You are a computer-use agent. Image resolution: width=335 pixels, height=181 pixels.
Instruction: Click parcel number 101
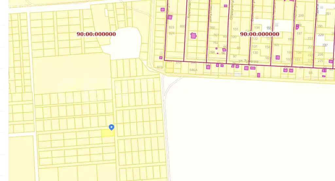pos(235,29)
